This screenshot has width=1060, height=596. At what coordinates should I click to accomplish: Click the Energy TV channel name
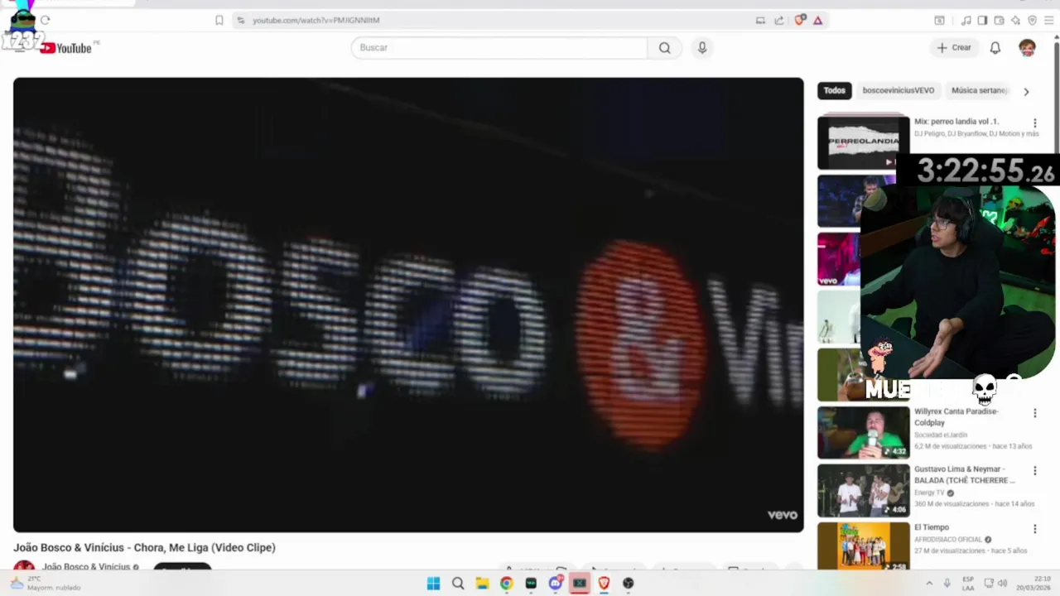pyautogui.click(x=929, y=493)
